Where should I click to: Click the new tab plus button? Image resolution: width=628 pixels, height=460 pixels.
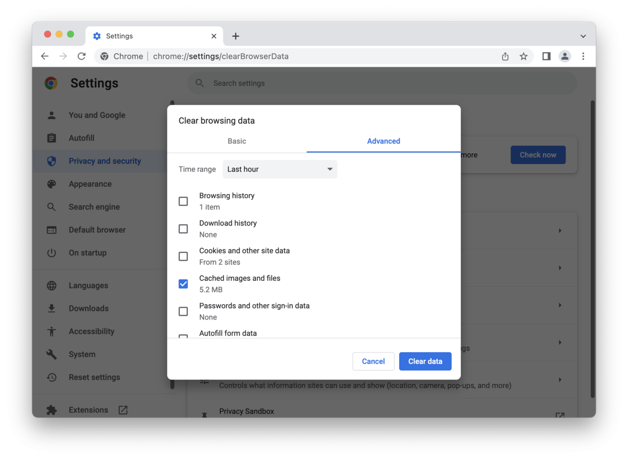pyautogui.click(x=235, y=36)
